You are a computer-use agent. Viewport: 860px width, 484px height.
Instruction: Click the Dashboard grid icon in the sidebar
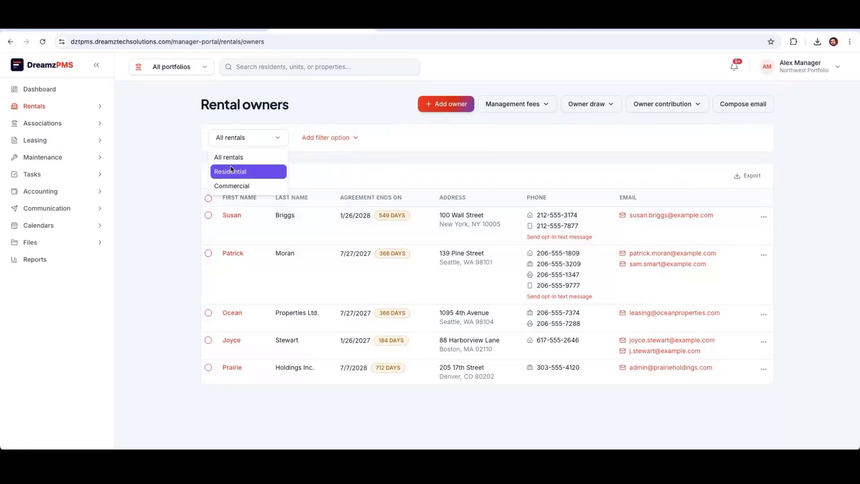click(x=14, y=89)
